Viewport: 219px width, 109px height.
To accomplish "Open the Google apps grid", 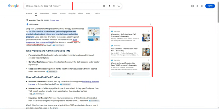I will [x=202, y=6].
